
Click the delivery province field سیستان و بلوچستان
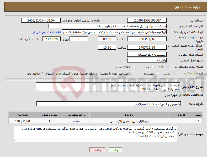click(x=147, y=54)
